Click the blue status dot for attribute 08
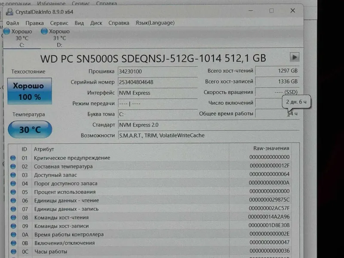The height and width of the screenshot is (258, 344). click(14, 218)
